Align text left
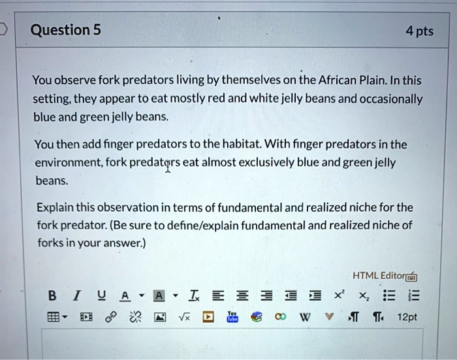 [218, 296]
